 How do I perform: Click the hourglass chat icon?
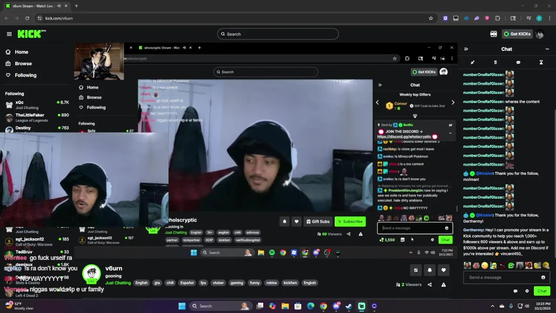pyautogui.click(x=541, y=62)
